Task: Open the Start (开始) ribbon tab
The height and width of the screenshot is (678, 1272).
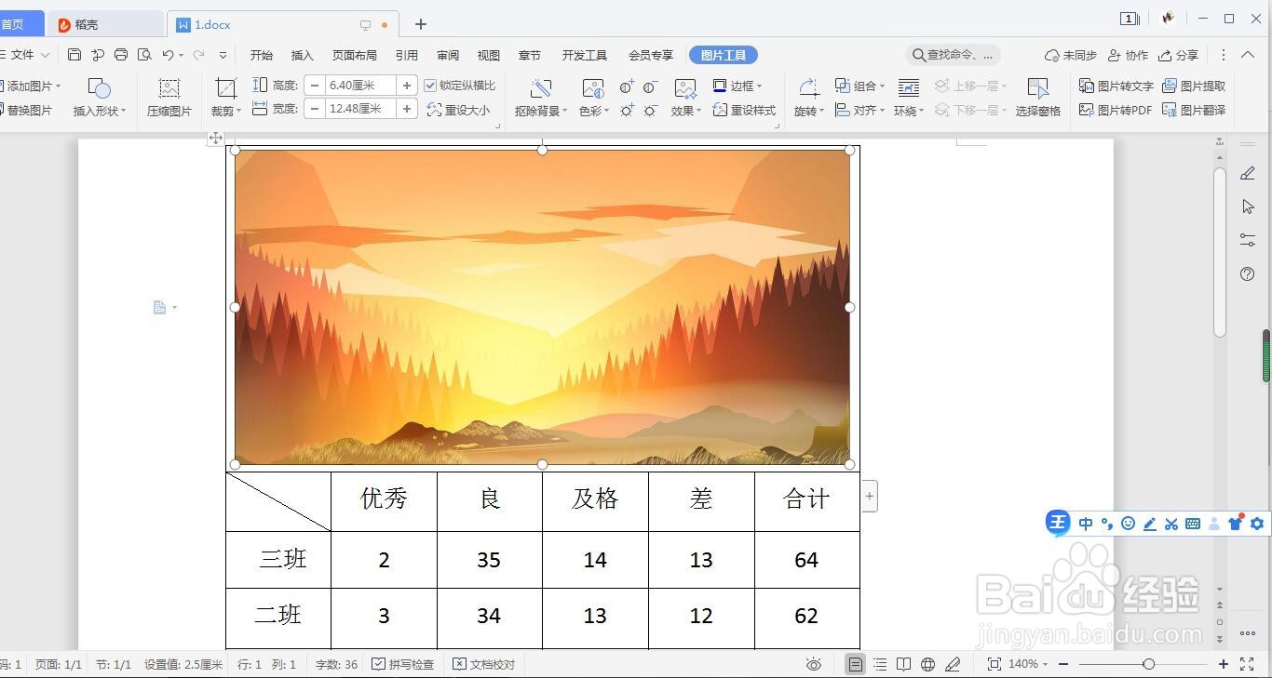Action: click(x=262, y=55)
